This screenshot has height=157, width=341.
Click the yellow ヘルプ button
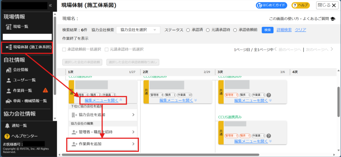301,5
